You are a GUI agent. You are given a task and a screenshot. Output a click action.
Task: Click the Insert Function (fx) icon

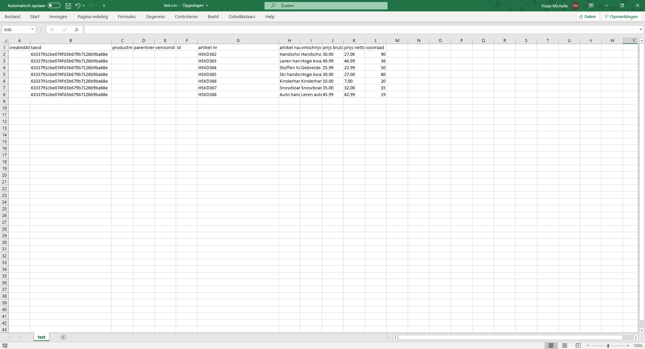tap(77, 30)
